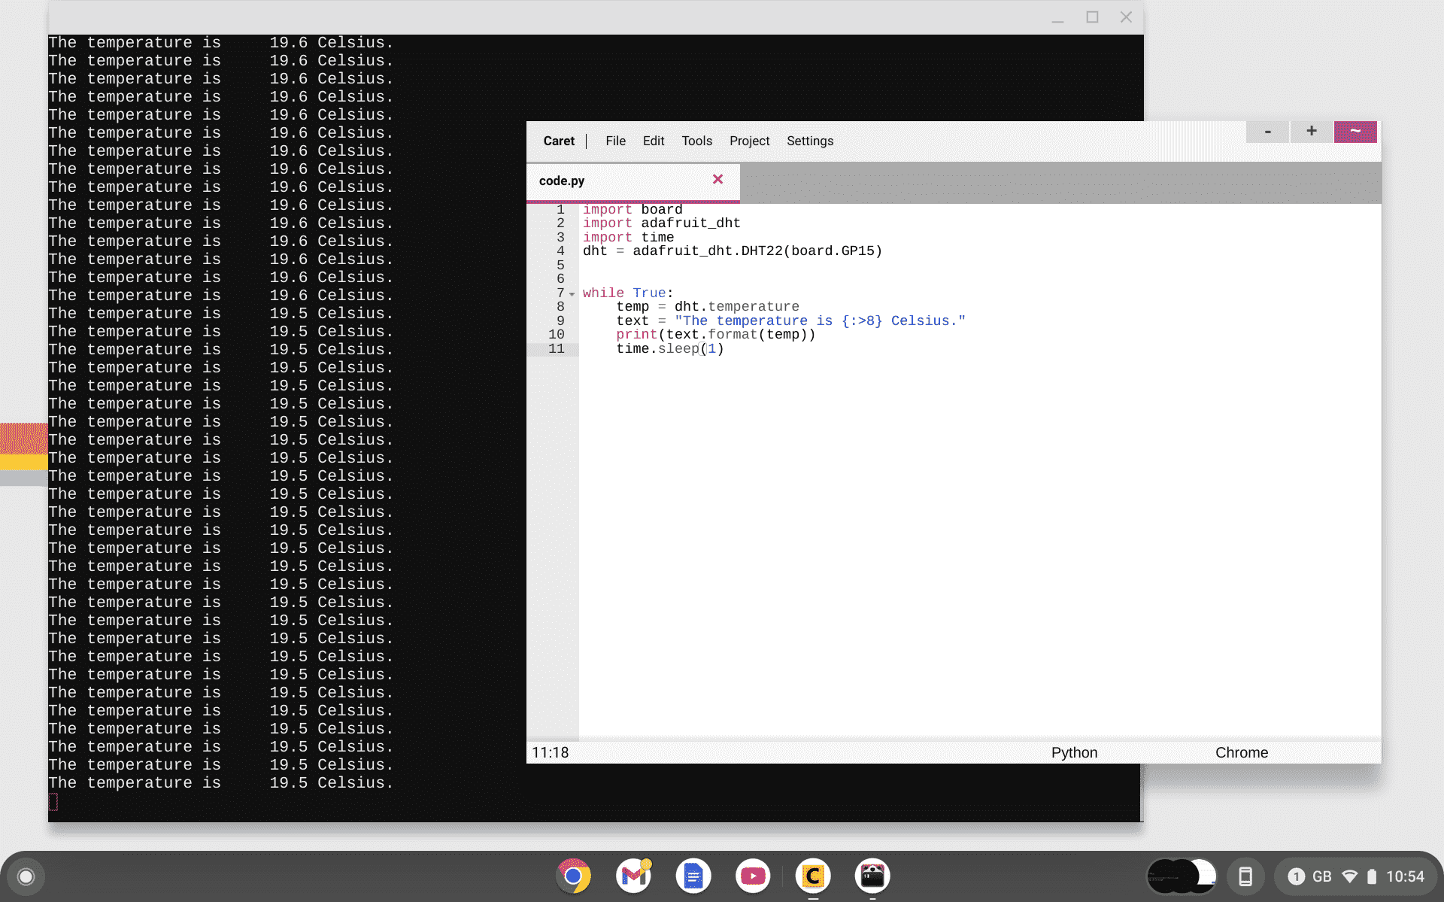Select Google Docs icon in taskbar
Image resolution: width=1444 pixels, height=902 pixels.
click(x=692, y=876)
